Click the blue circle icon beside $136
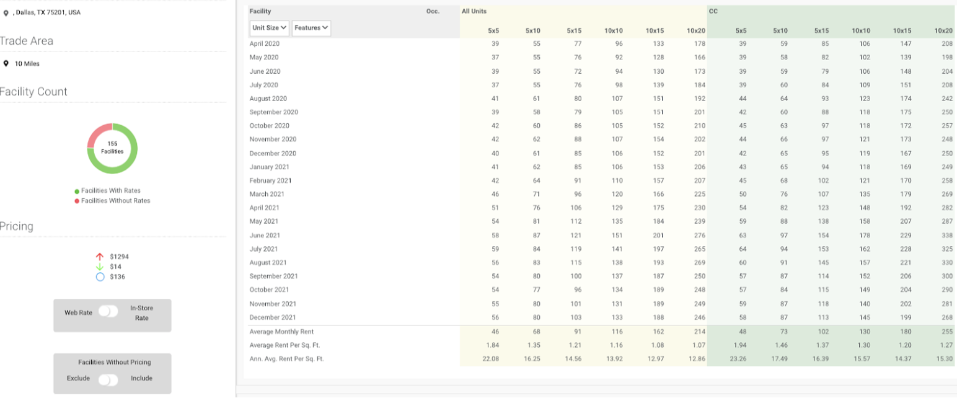The width and height of the screenshot is (957, 398). 100,277
